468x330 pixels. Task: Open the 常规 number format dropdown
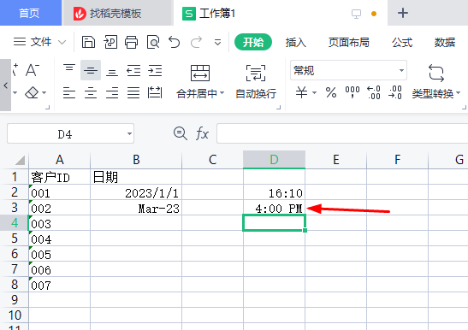(x=348, y=70)
